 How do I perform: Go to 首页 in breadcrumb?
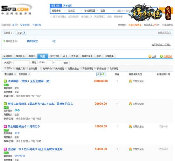pyautogui.click(x=14, y=25)
